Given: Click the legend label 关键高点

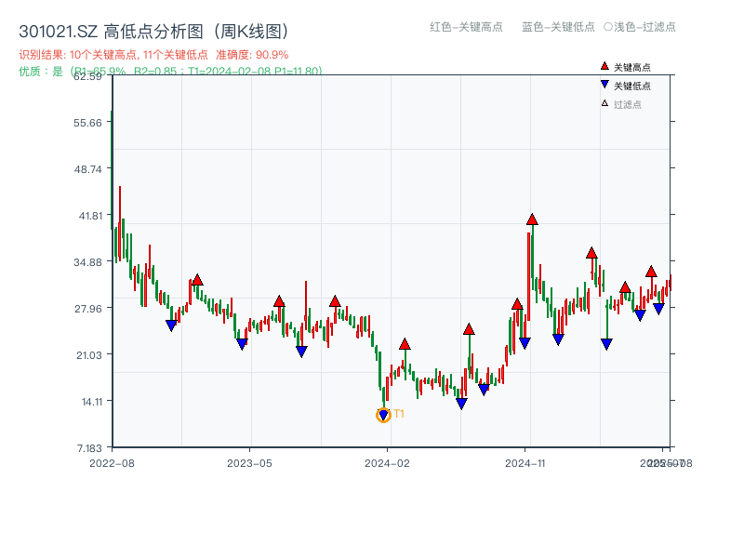Looking at the screenshot, I should coord(632,67).
